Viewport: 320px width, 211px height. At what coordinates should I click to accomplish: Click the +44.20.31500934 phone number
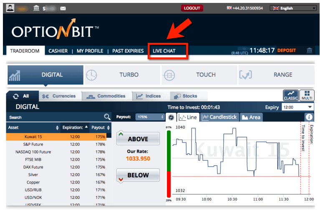click(x=247, y=8)
